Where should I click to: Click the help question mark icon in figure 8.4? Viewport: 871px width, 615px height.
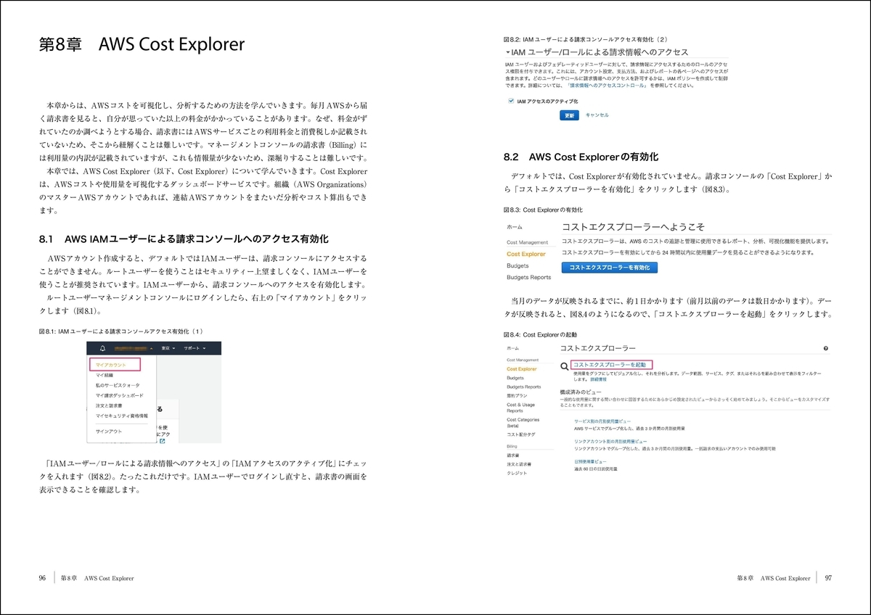pyautogui.click(x=826, y=348)
